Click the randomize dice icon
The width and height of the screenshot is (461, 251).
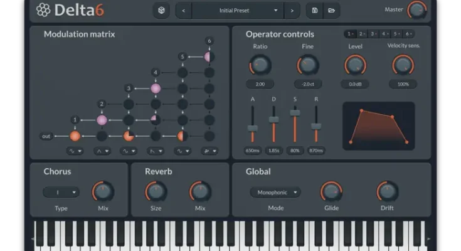coord(161,11)
